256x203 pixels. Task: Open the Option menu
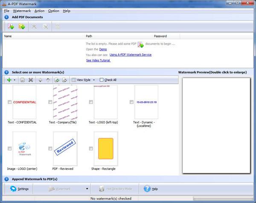coord(54,11)
